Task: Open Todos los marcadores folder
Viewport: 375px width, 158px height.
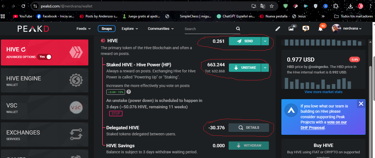Action: (x=353, y=16)
